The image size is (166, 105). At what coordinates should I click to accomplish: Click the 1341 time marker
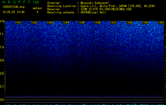click(x=18, y=23)
